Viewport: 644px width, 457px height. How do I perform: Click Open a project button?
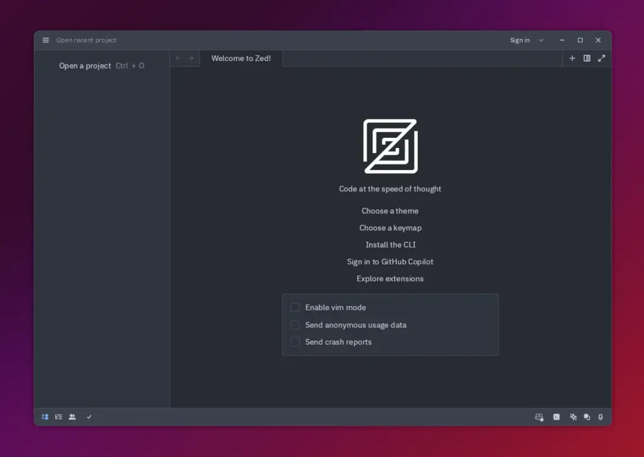click(x=85, y=65)
